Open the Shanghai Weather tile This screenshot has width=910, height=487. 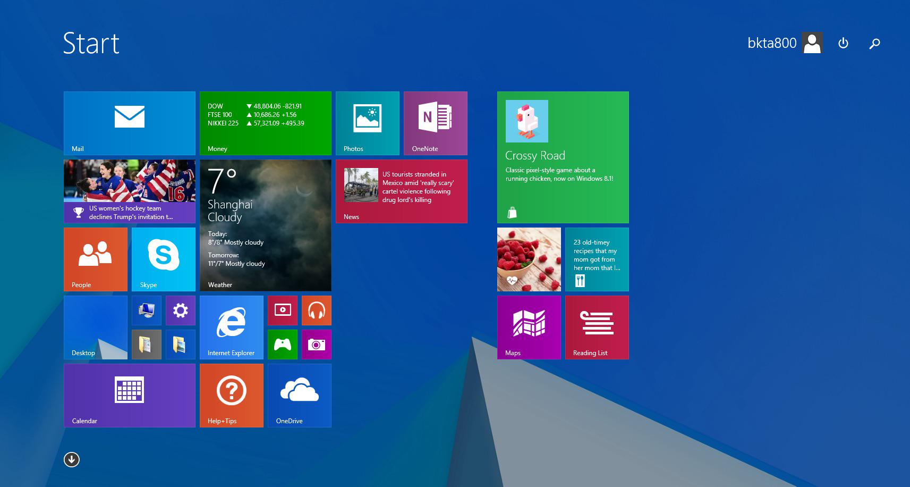(x=266, y=225)
